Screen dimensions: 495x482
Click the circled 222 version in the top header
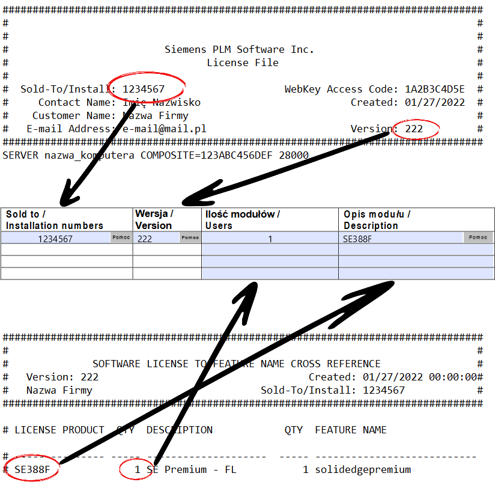coord(414,129)
